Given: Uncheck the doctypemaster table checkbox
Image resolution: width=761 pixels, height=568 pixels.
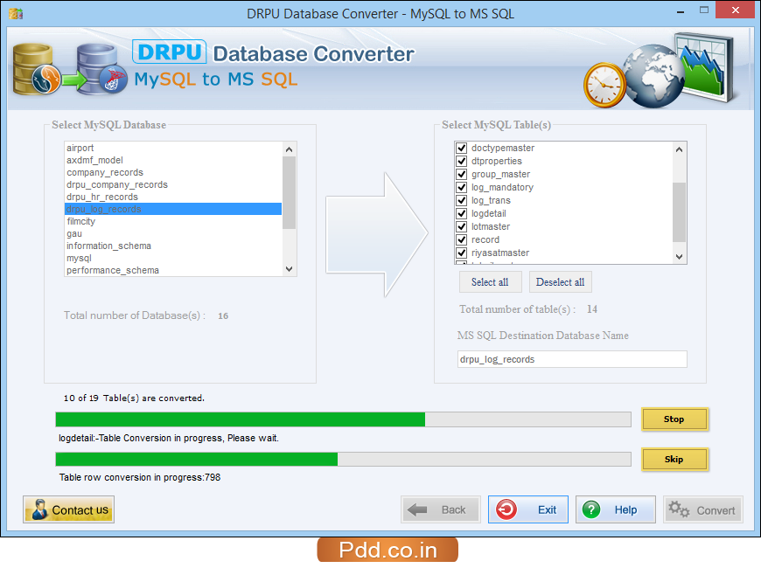Looking at the screenshot, I should click(462, 148).
